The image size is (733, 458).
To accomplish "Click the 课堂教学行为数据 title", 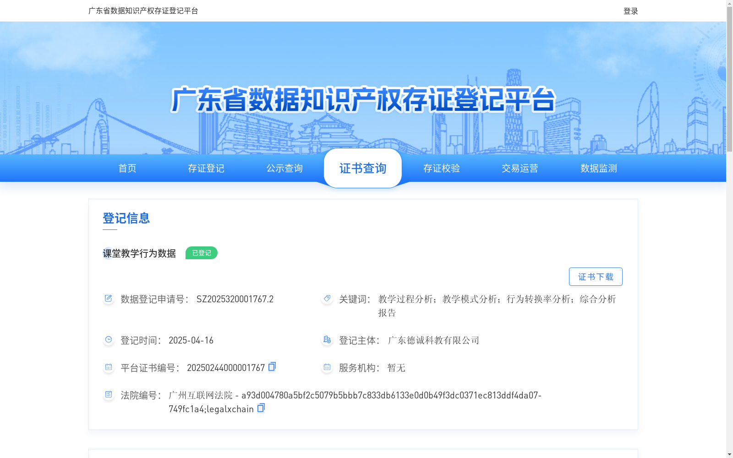I will coord(139,253).
